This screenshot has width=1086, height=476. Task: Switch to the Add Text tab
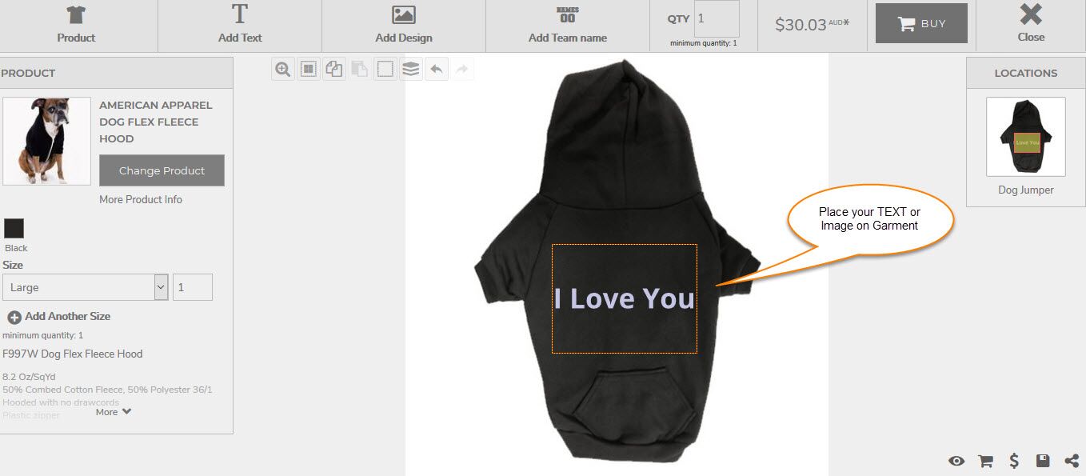pos(239,26)
